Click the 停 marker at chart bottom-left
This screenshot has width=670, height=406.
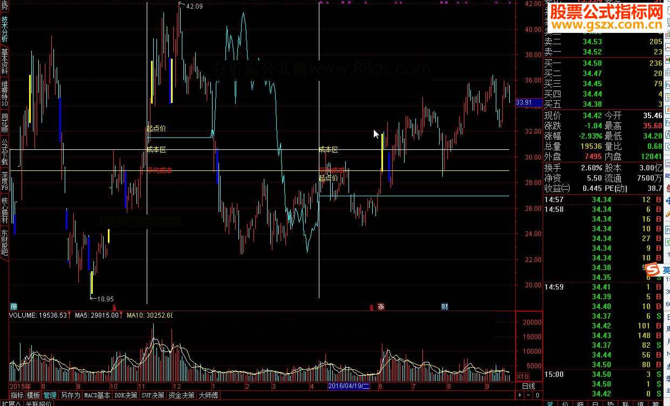[x=13, y=307]
